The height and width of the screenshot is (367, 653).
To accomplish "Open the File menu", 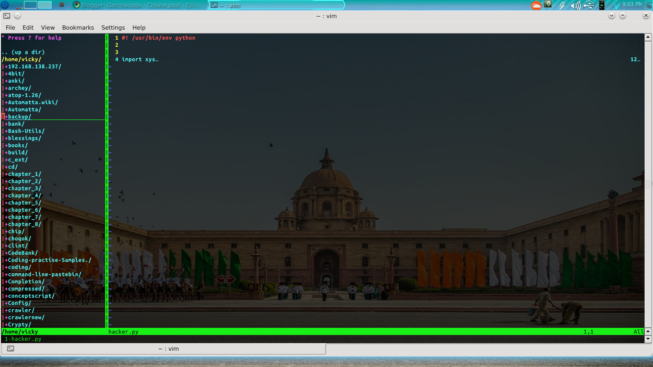I will point(10,28).
